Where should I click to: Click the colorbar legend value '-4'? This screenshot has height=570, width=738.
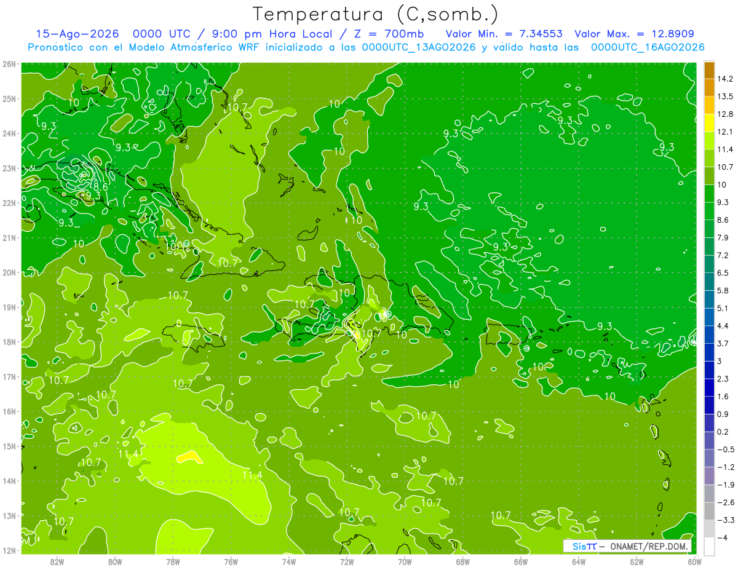click(723, 538)
